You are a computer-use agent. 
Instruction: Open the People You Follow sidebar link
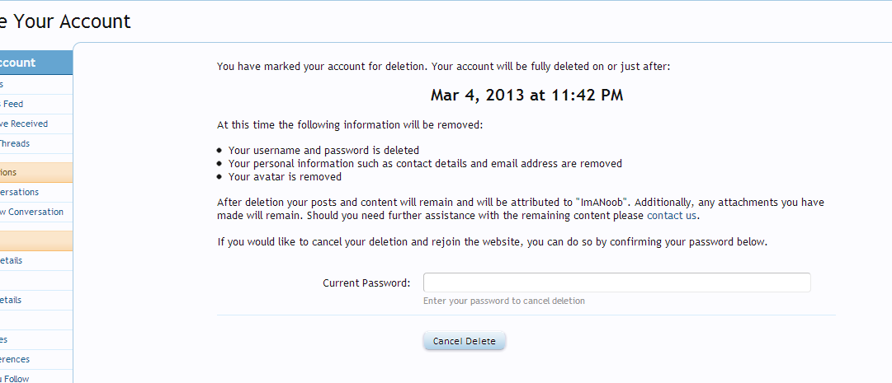coord(15,379)
